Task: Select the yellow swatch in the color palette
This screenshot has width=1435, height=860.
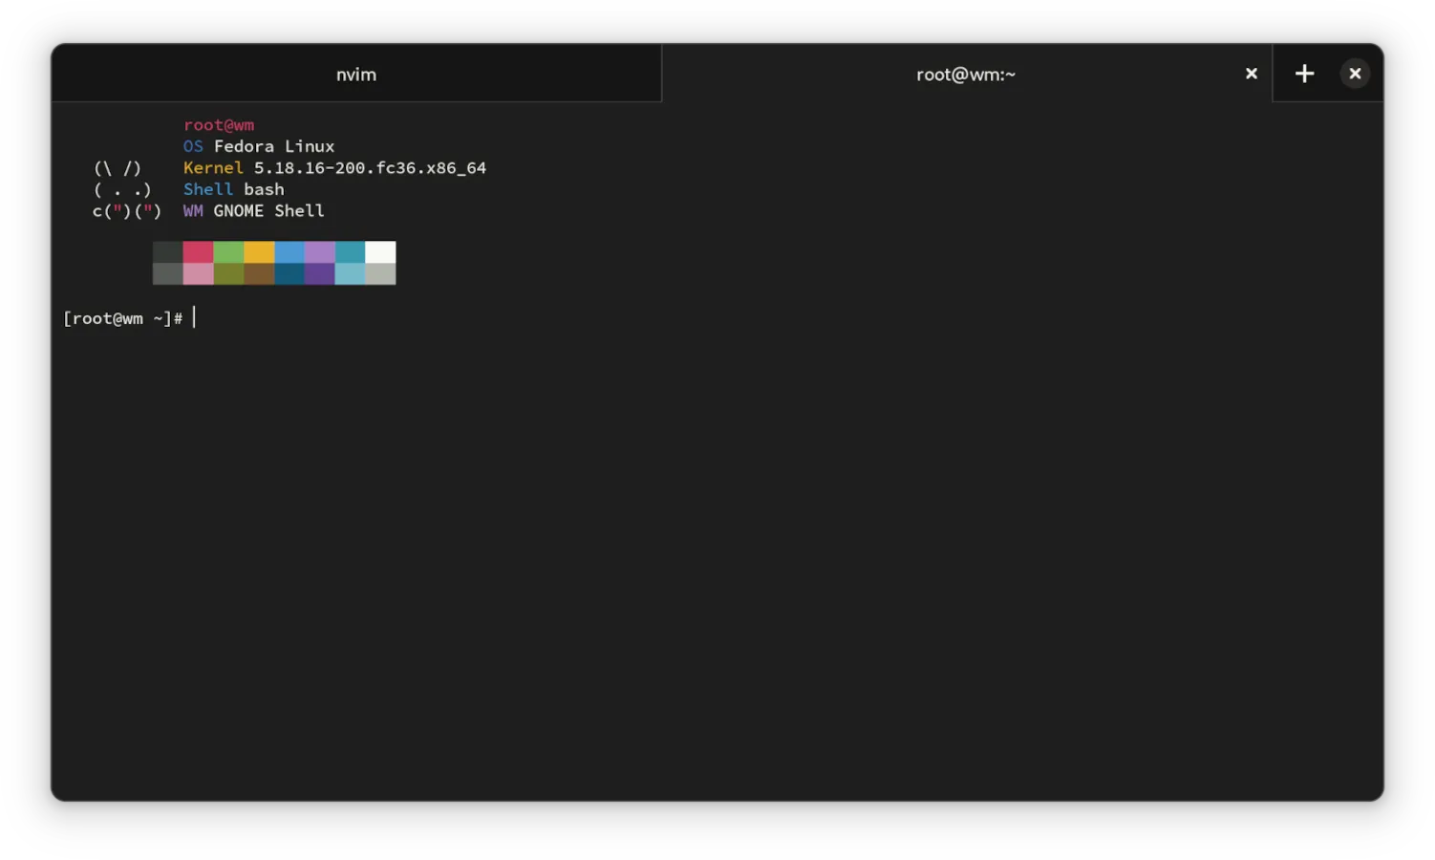Action: 259,251
